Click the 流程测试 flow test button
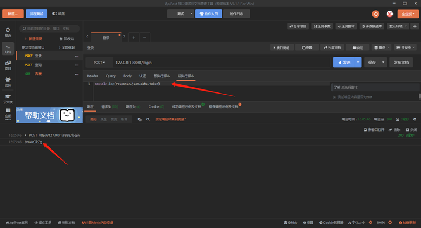This screenshot has height=228, width=421. coord(36,13)
